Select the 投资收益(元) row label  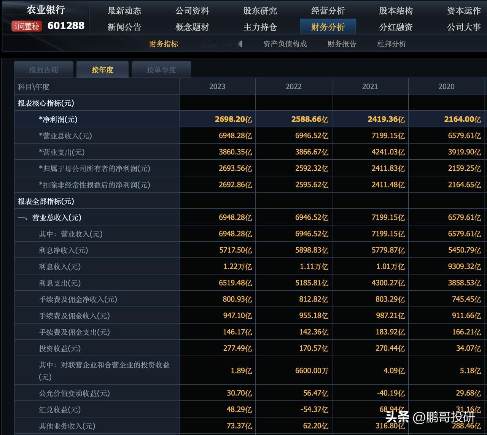[x=60, y=348]
